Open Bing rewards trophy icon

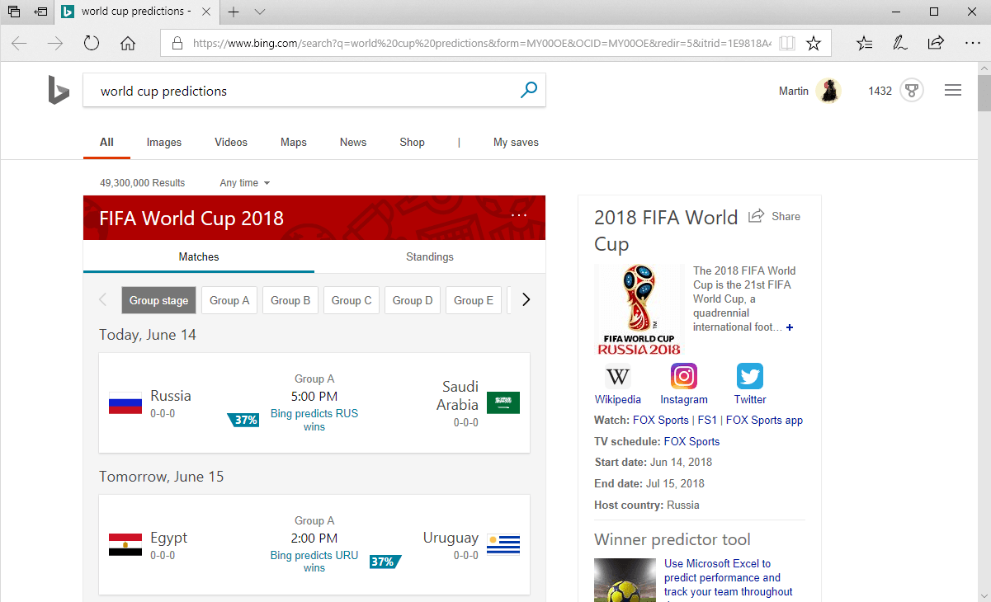pos(911,91)
